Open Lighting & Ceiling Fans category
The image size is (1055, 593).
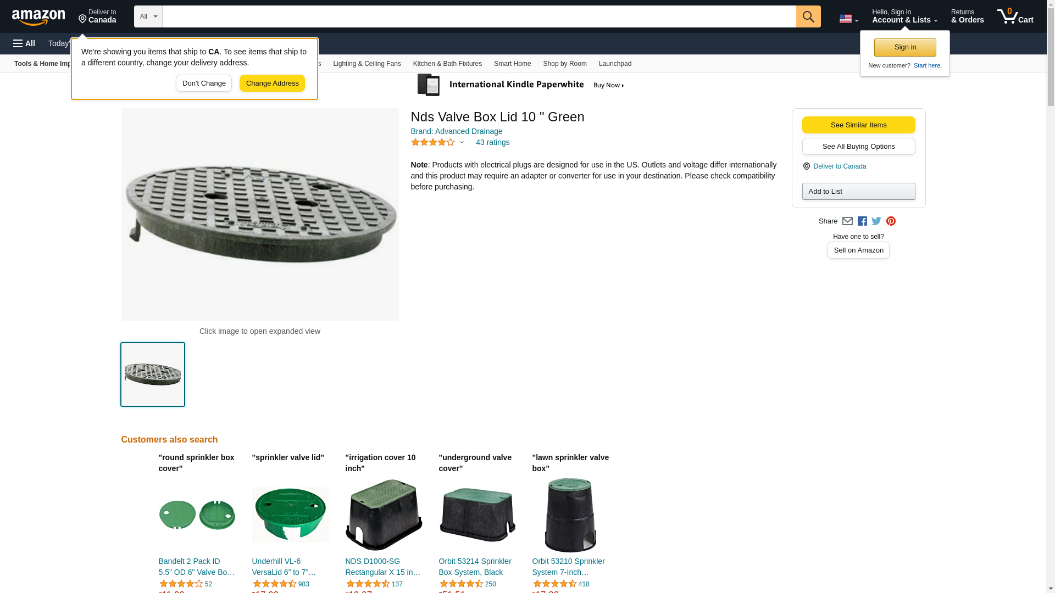coord(367,64)
